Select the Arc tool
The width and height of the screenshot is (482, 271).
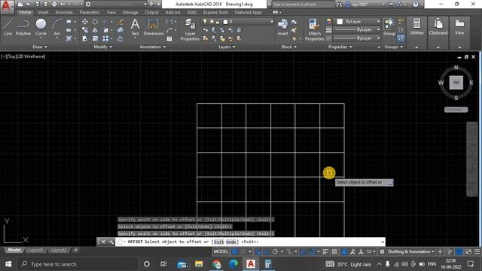57,27
